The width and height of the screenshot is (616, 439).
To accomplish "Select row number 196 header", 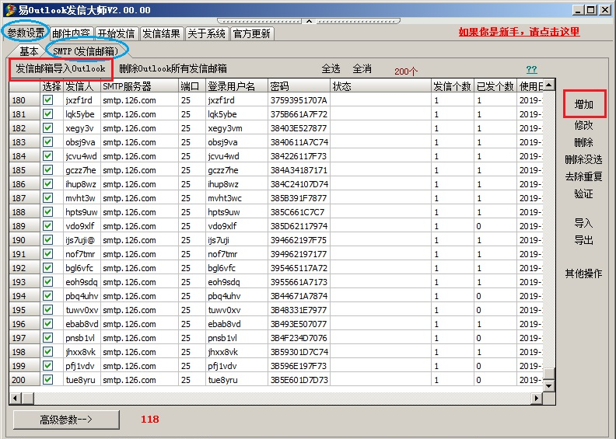I will pyautogui.click(x=24, y=324).
